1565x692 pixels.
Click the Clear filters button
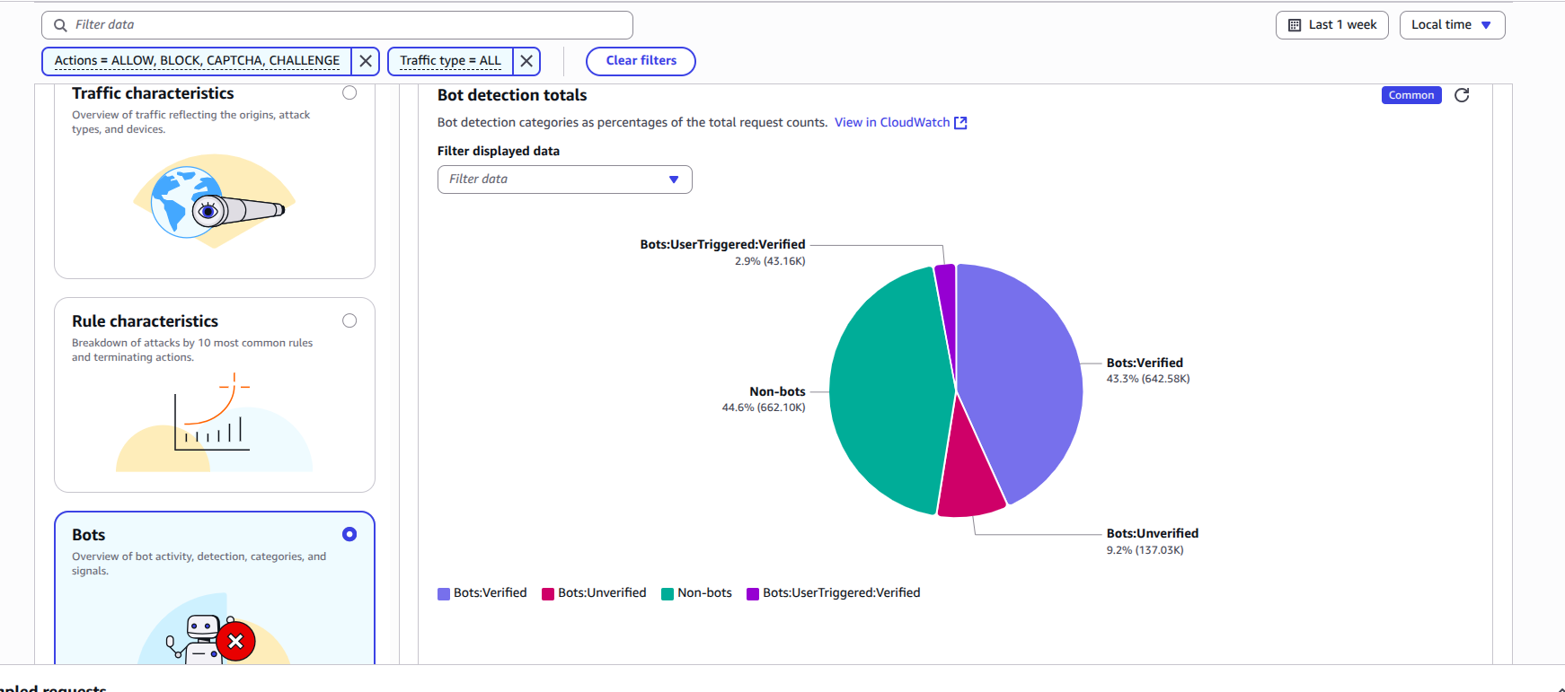coord(641,61)
